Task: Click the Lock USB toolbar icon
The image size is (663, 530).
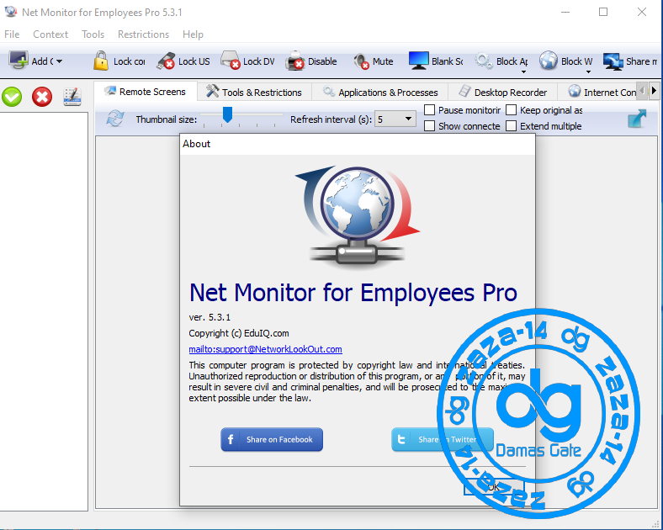Action: [166, 61]
